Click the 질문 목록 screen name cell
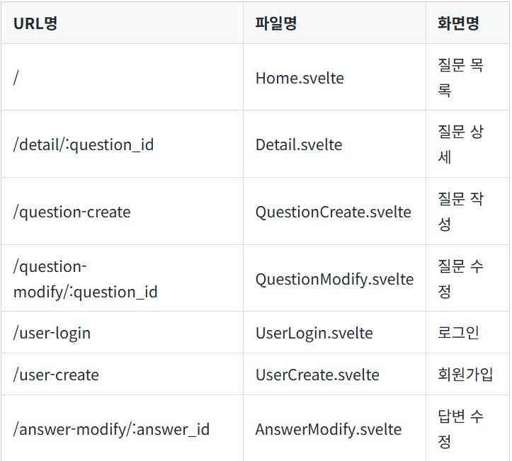The height and width of the screenshot is (461, 512). coord(460,78)
